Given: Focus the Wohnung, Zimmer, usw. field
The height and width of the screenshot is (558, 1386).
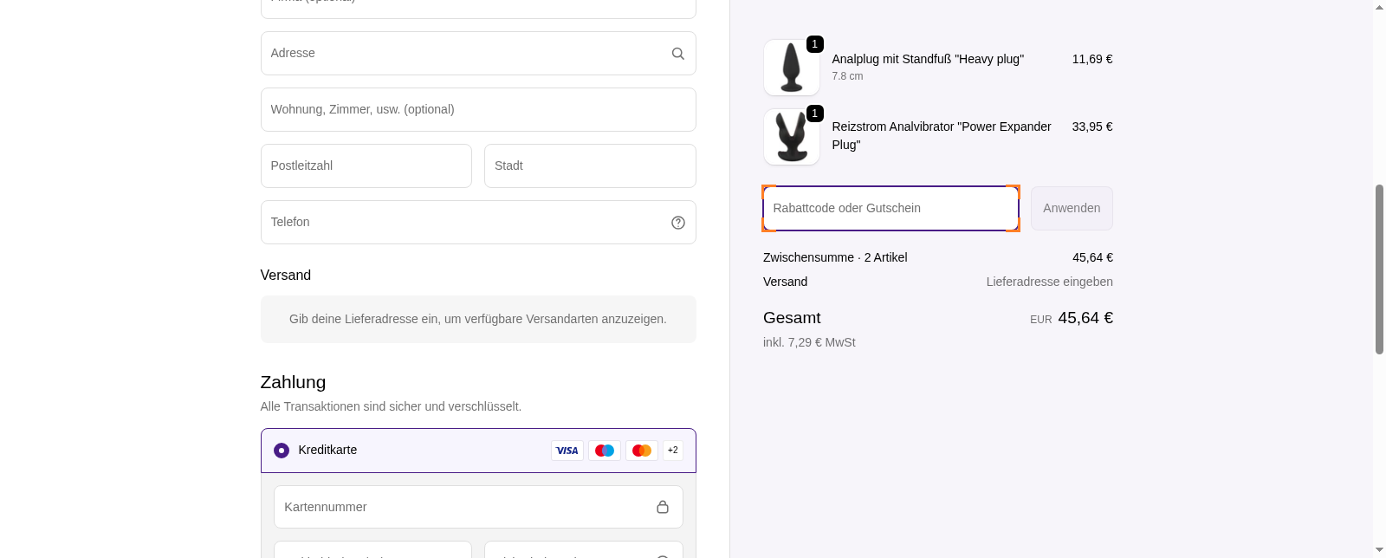Looking at the screenshot, I should (477, 110).
